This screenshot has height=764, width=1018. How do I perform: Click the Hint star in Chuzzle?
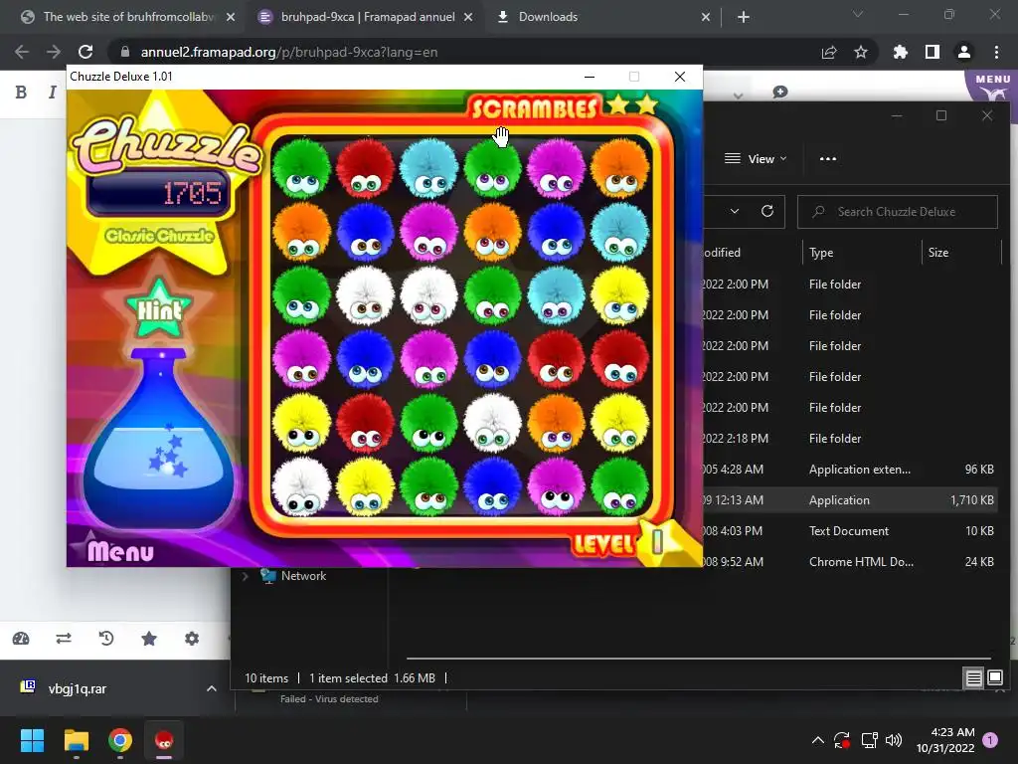tap(159, 309)
